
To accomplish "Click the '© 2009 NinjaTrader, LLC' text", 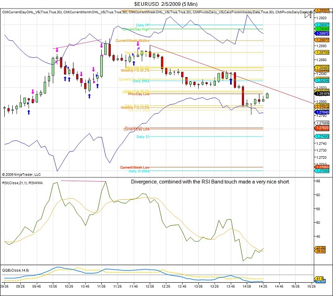I will [x=21, y=175].
